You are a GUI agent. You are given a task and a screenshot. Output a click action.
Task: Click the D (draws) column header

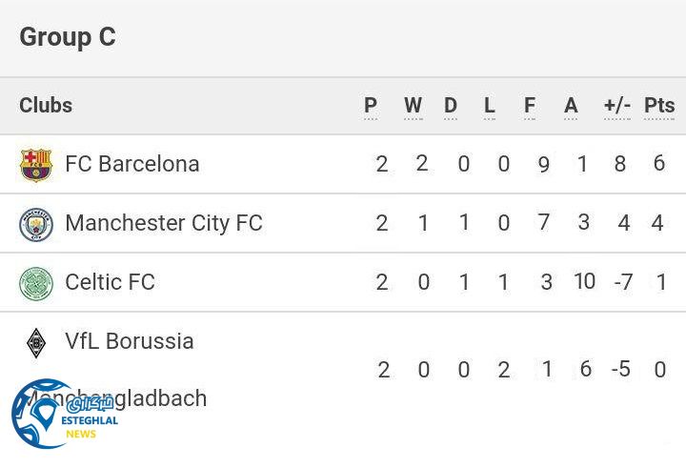coord(451,106)
